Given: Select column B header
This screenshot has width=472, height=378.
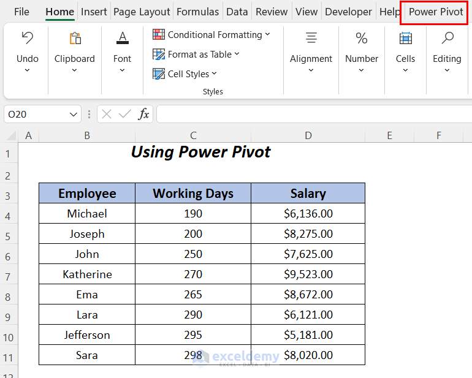Looking at the screenshot, I should [x=87, y=136].
